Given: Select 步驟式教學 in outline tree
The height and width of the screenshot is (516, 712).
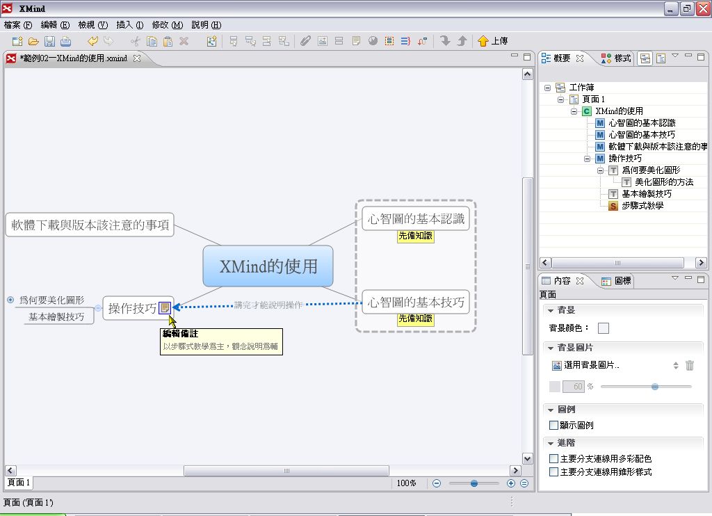Looking at the screenshot, I should coord(642,206).
